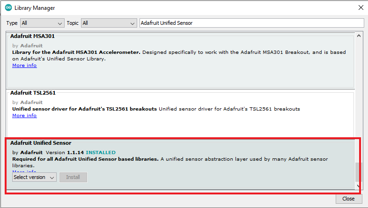The height and width of the screenshot is (208, 368).
Task: Click the library search field
Action: (251, 23)
